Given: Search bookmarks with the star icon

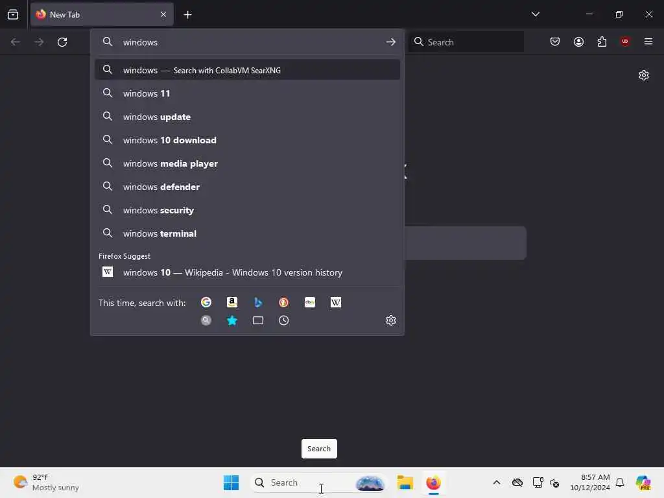Looking at the screenshot, I should pyautogui.click(x=232, y=320).
